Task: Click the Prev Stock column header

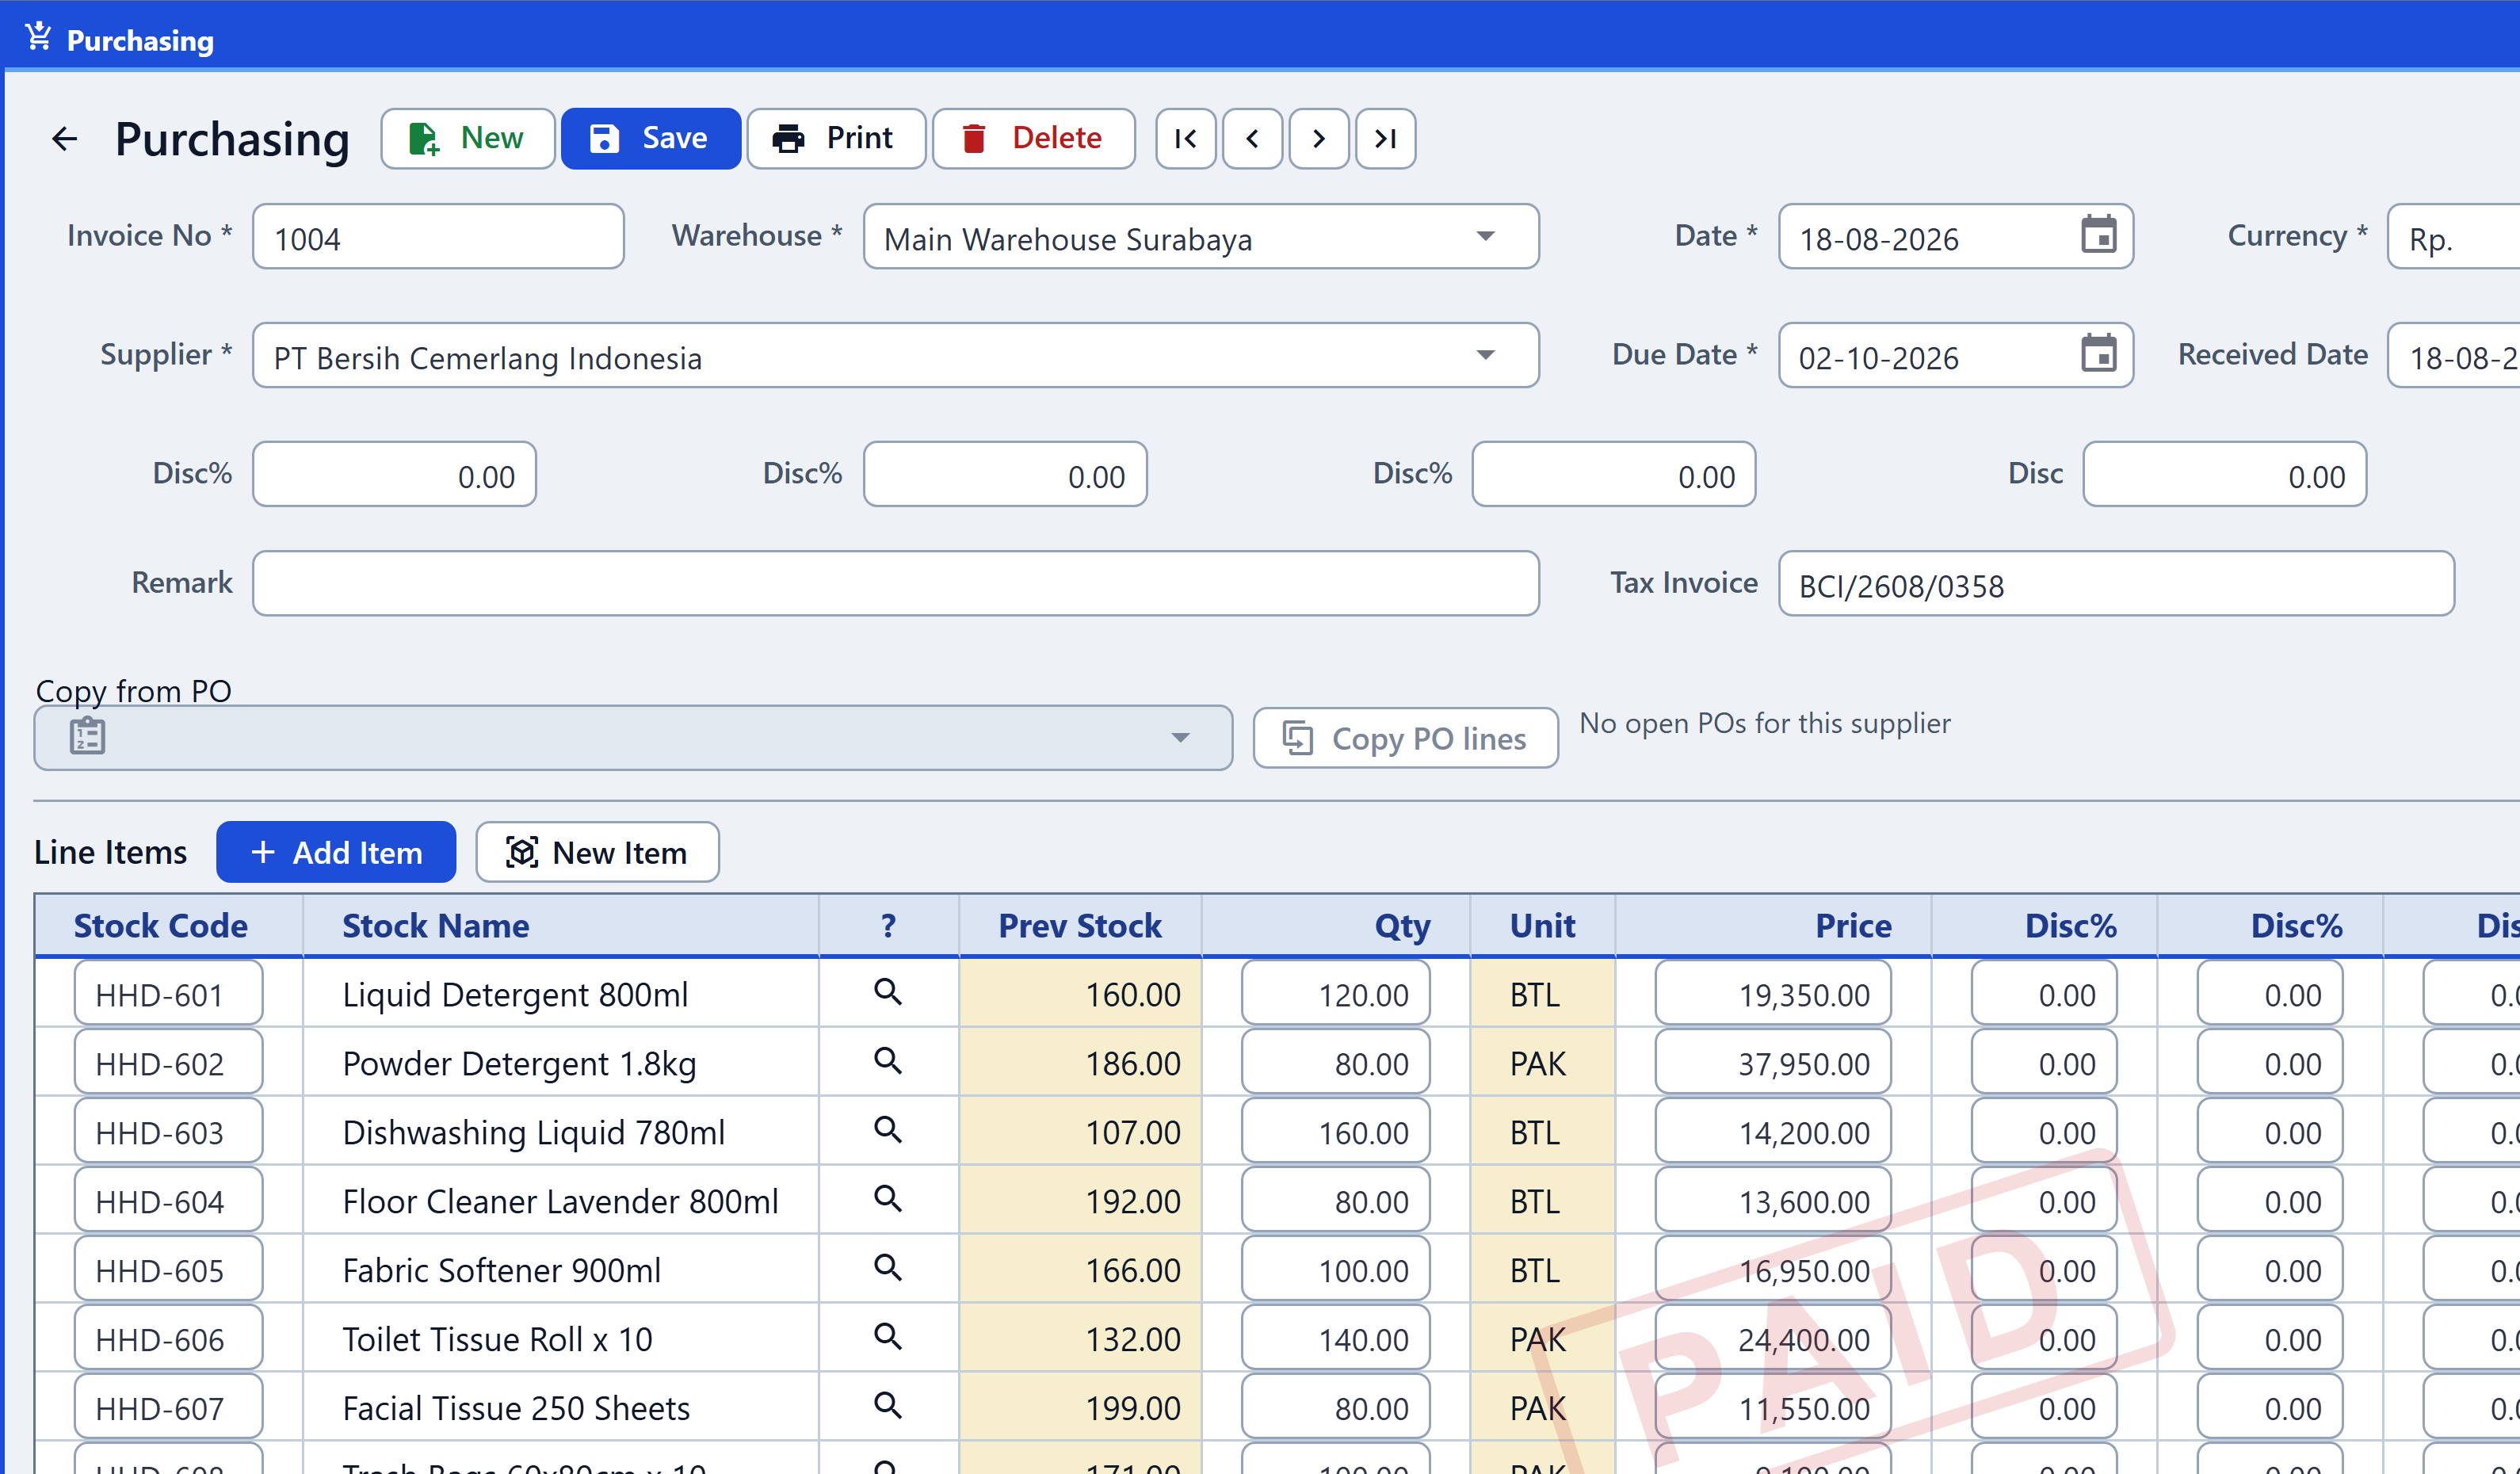Action: click(x=1079, y=925)
